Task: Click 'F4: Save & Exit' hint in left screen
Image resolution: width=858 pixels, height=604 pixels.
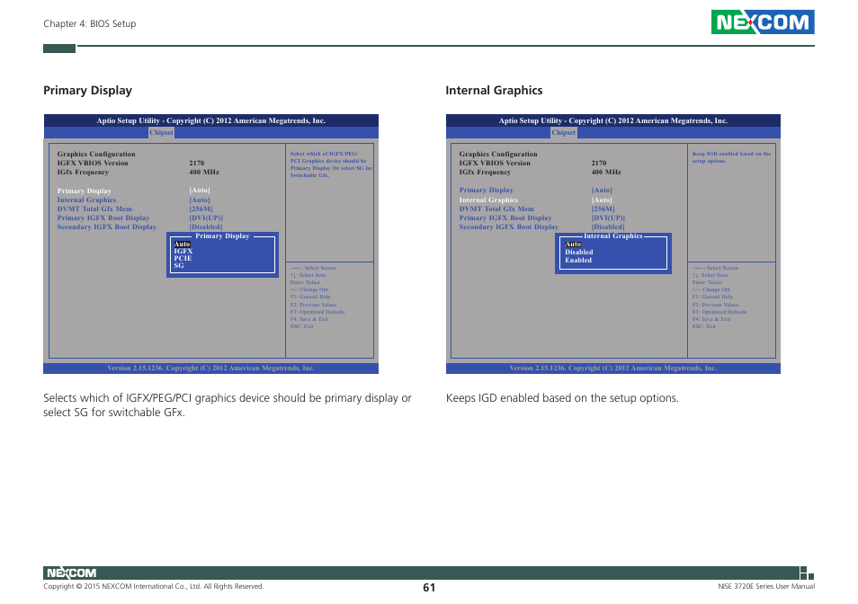Action: pos(309,319)
